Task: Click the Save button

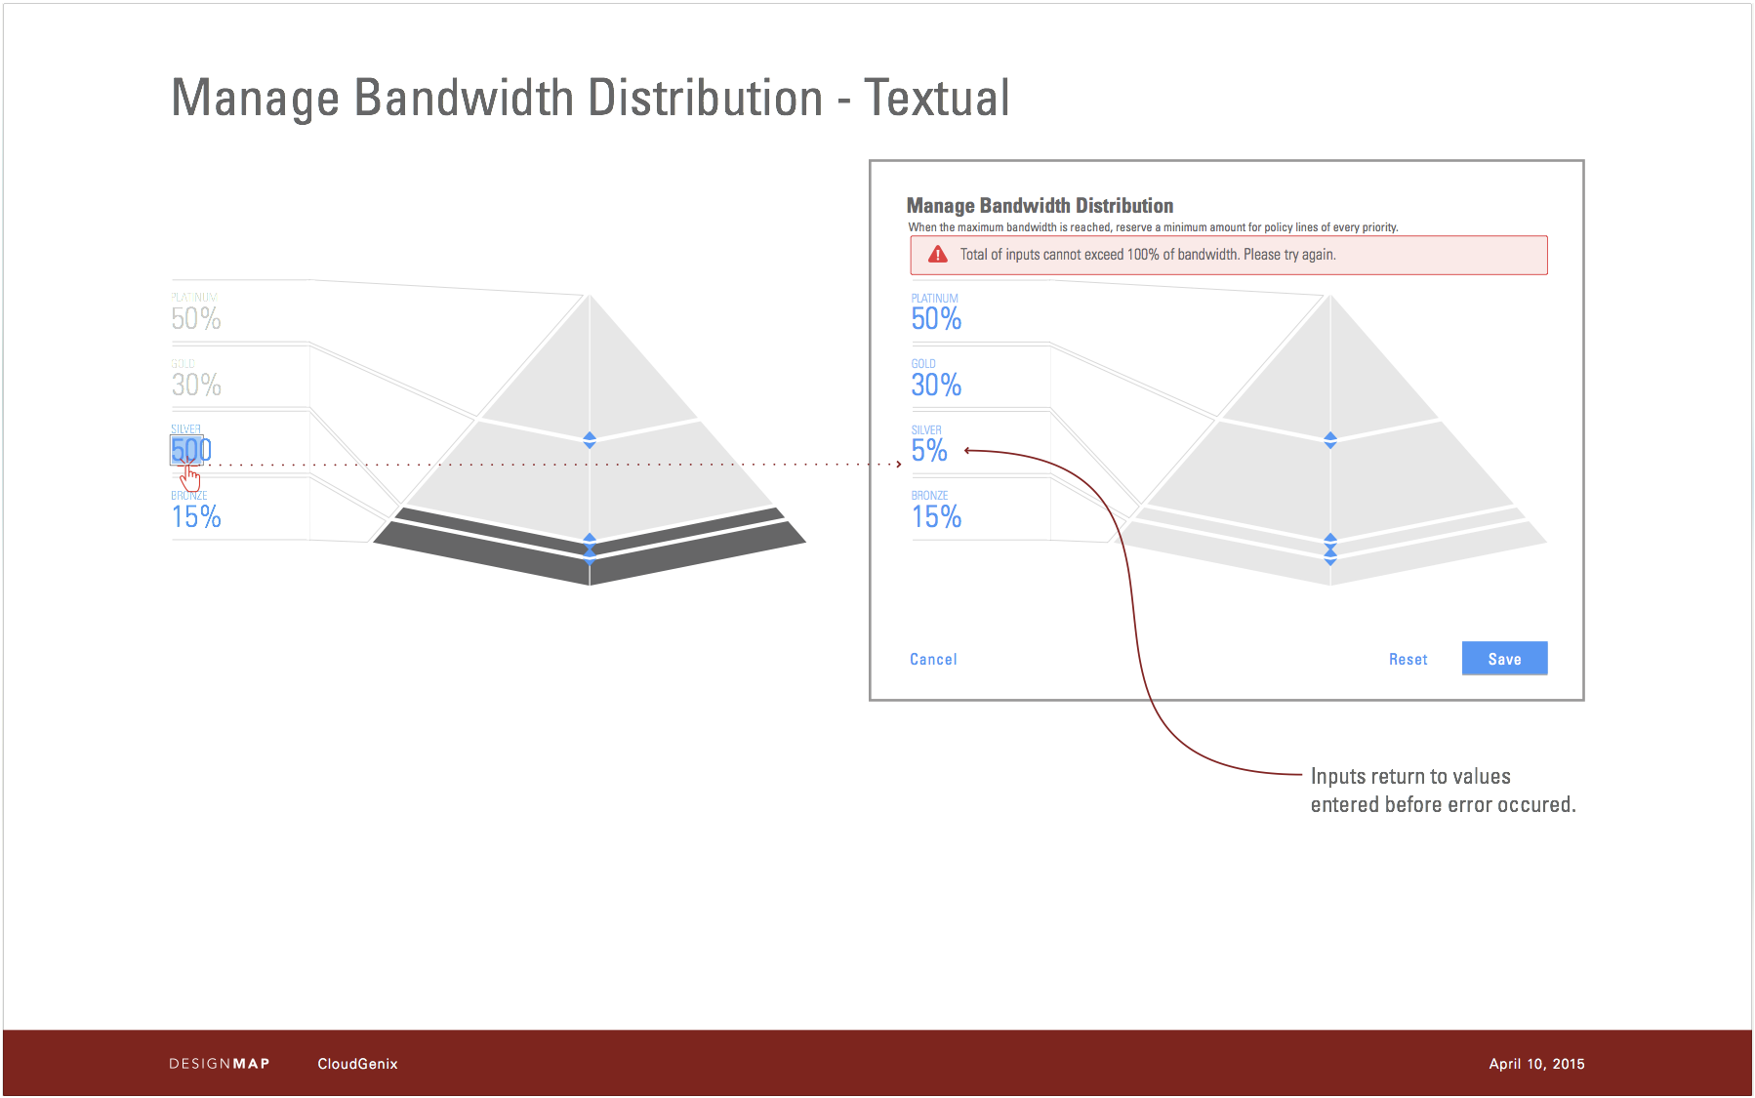Action: 1503,659
